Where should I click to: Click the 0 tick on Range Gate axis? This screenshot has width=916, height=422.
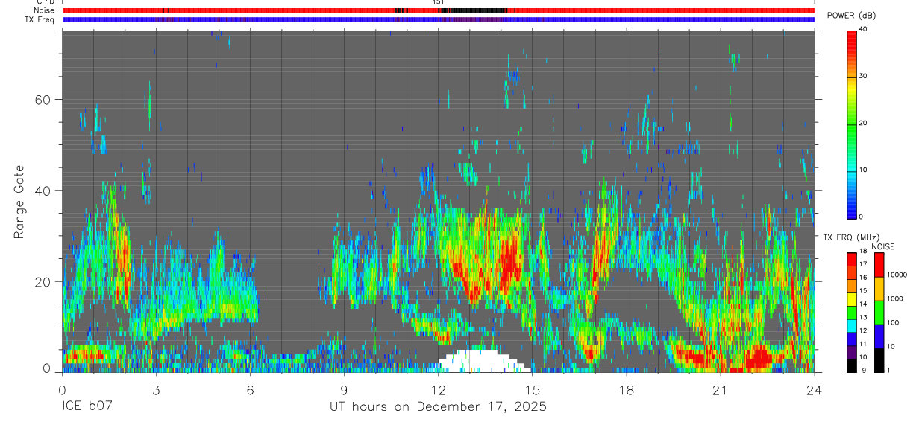[46, 368]
